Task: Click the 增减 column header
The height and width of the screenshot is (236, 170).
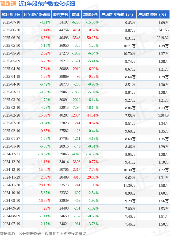Action: 76,15
